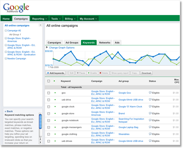Expand the Syndication campaign tree node

[x=6, y=52]
